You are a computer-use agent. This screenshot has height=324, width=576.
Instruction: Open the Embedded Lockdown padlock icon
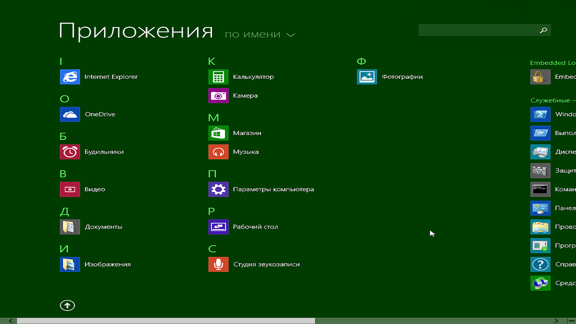540,77
